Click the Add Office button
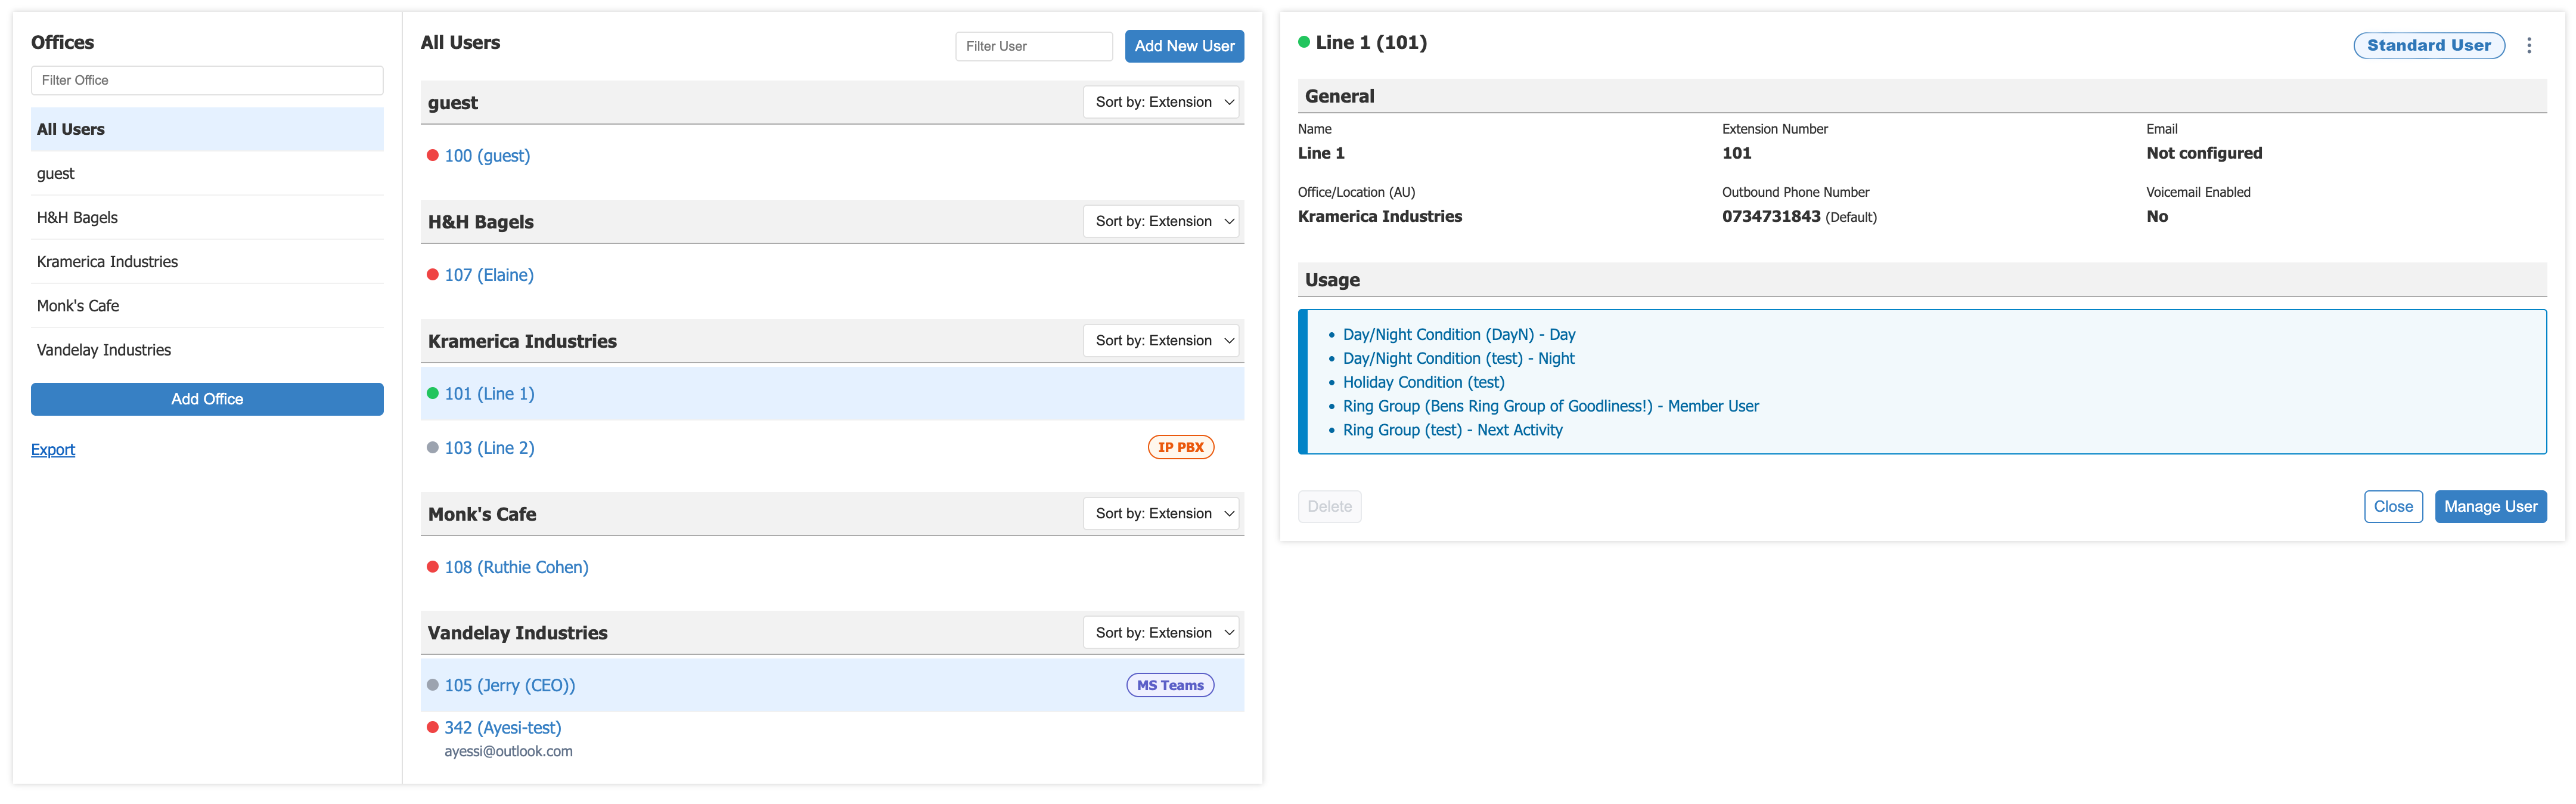 coord(207,398)
